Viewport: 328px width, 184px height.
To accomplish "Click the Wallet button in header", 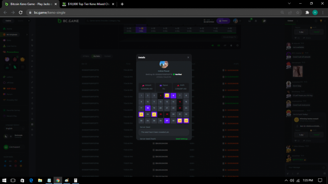I will coord(223,21).
